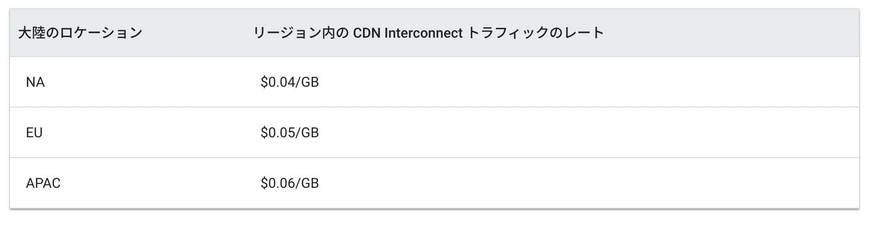
Task: Click the GB unit in APAC row
Action: tap(310, 183)
